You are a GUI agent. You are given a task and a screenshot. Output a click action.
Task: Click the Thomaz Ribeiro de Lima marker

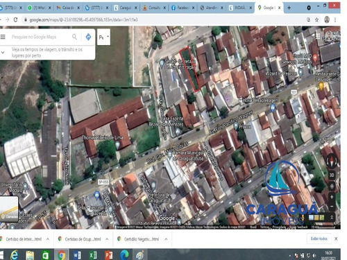click(x=117, y=145)
